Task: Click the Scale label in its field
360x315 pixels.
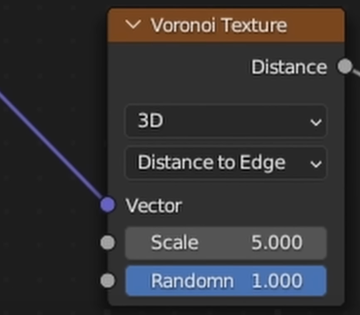Action: click(x=175, y=243)
